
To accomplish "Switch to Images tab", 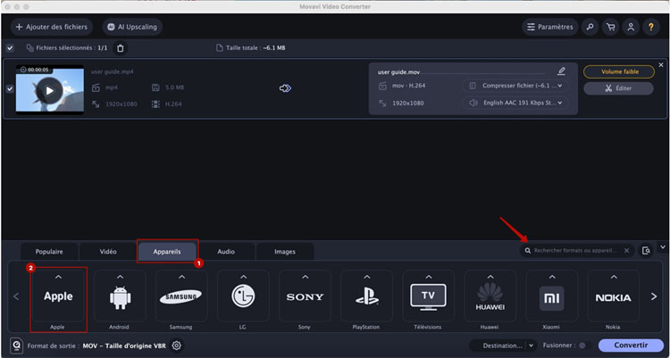I will 285,252.
